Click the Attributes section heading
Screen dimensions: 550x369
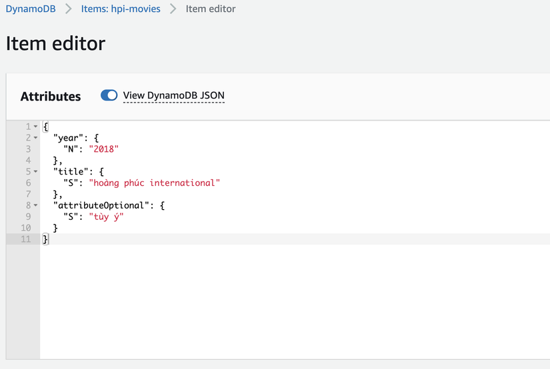click(51, 96)
